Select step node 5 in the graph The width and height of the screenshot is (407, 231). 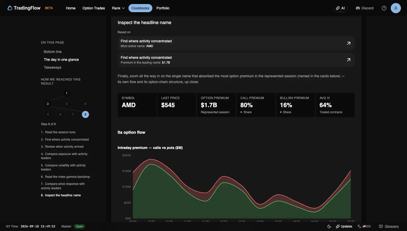pos(60,114)
